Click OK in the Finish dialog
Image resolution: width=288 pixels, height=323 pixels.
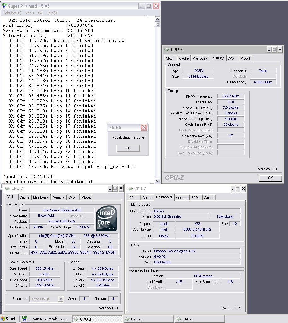coord(128,148)
